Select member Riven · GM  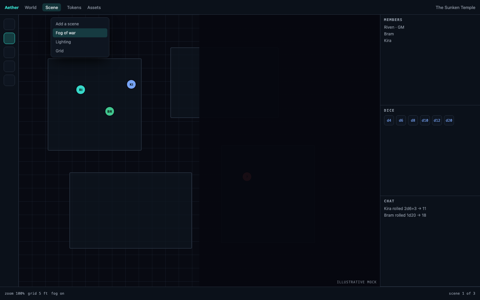pos(394,27)
